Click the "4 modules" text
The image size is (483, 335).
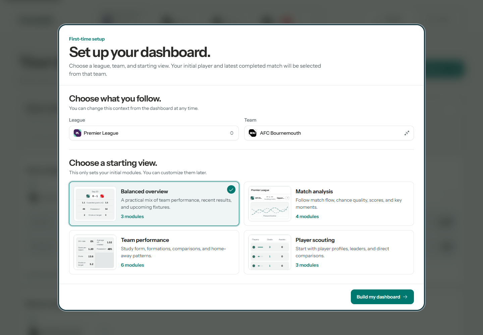point(307,216)
